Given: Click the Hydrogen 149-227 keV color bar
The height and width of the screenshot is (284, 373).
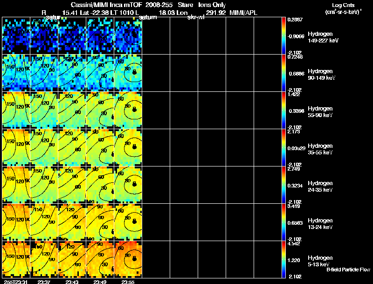Looking at the screenshot, I should tap(283, 36).
